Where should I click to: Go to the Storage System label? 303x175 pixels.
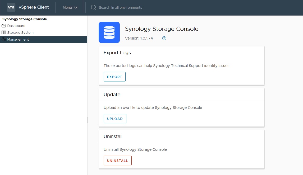tap(20, 33)
